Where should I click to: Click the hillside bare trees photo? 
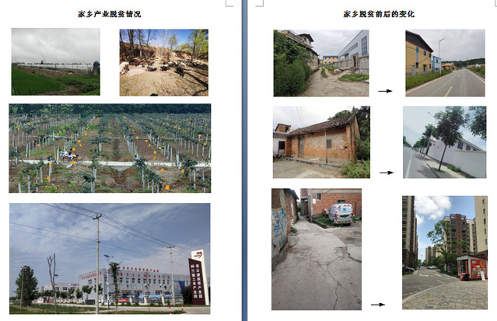point(163,62)
